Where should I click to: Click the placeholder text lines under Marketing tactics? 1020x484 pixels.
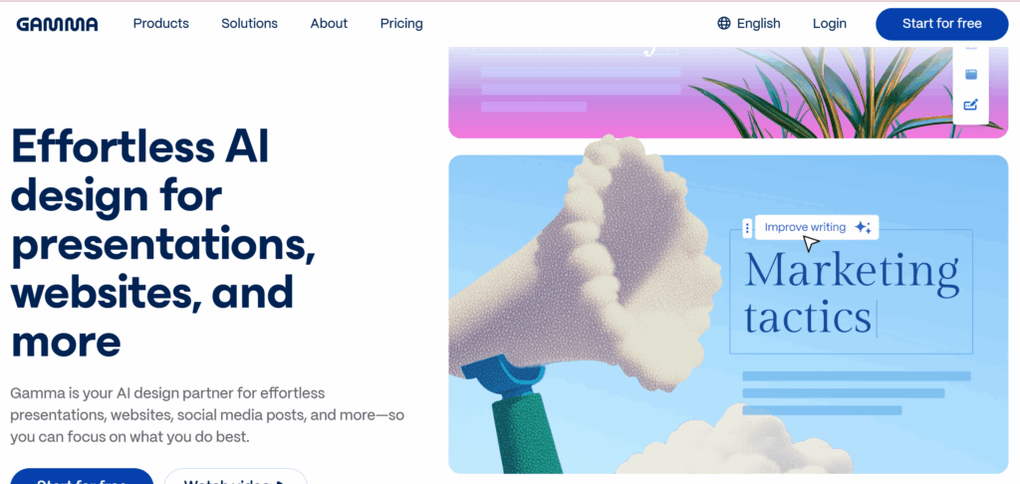[x=856, y=393]
